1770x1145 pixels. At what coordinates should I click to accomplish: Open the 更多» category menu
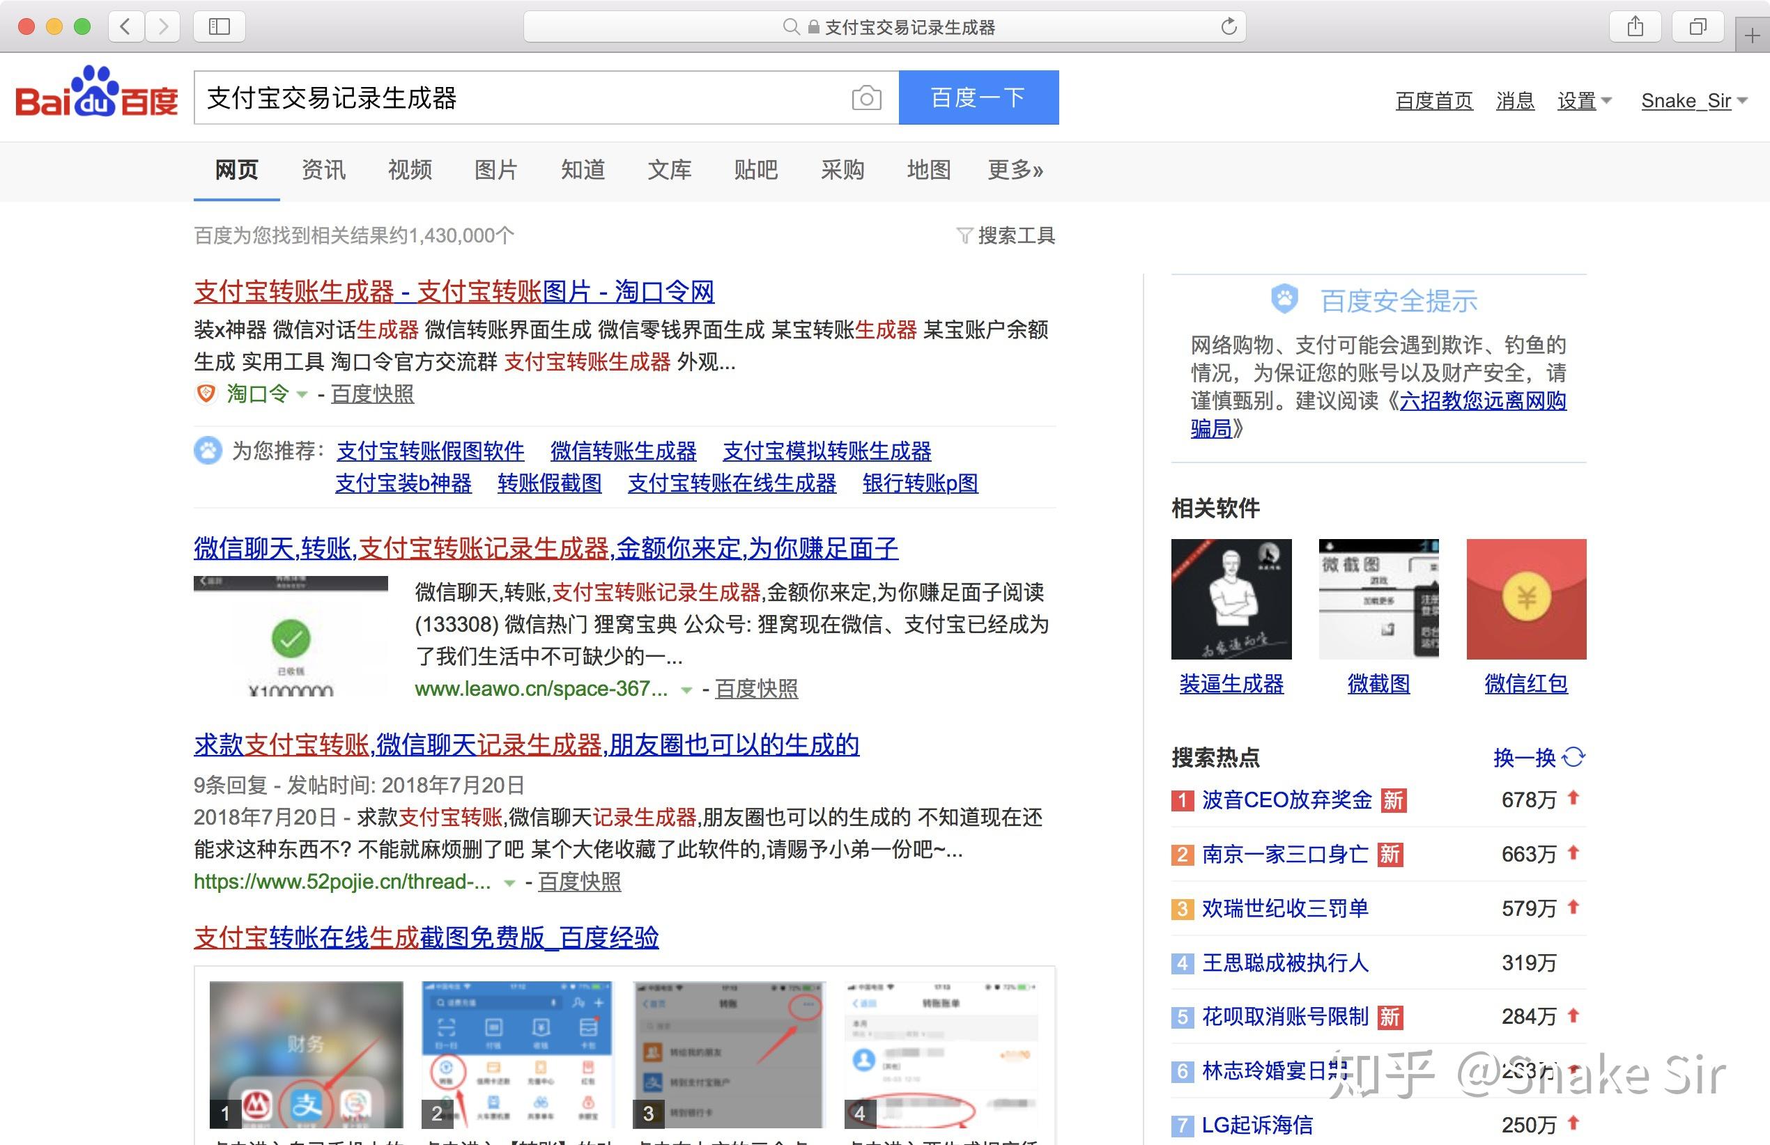1015,169
